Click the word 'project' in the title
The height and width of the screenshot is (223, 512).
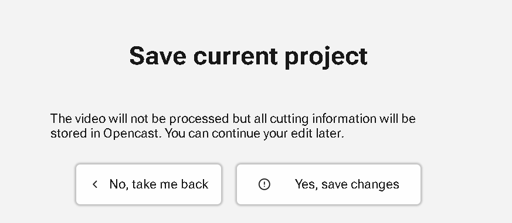point(326,57)
